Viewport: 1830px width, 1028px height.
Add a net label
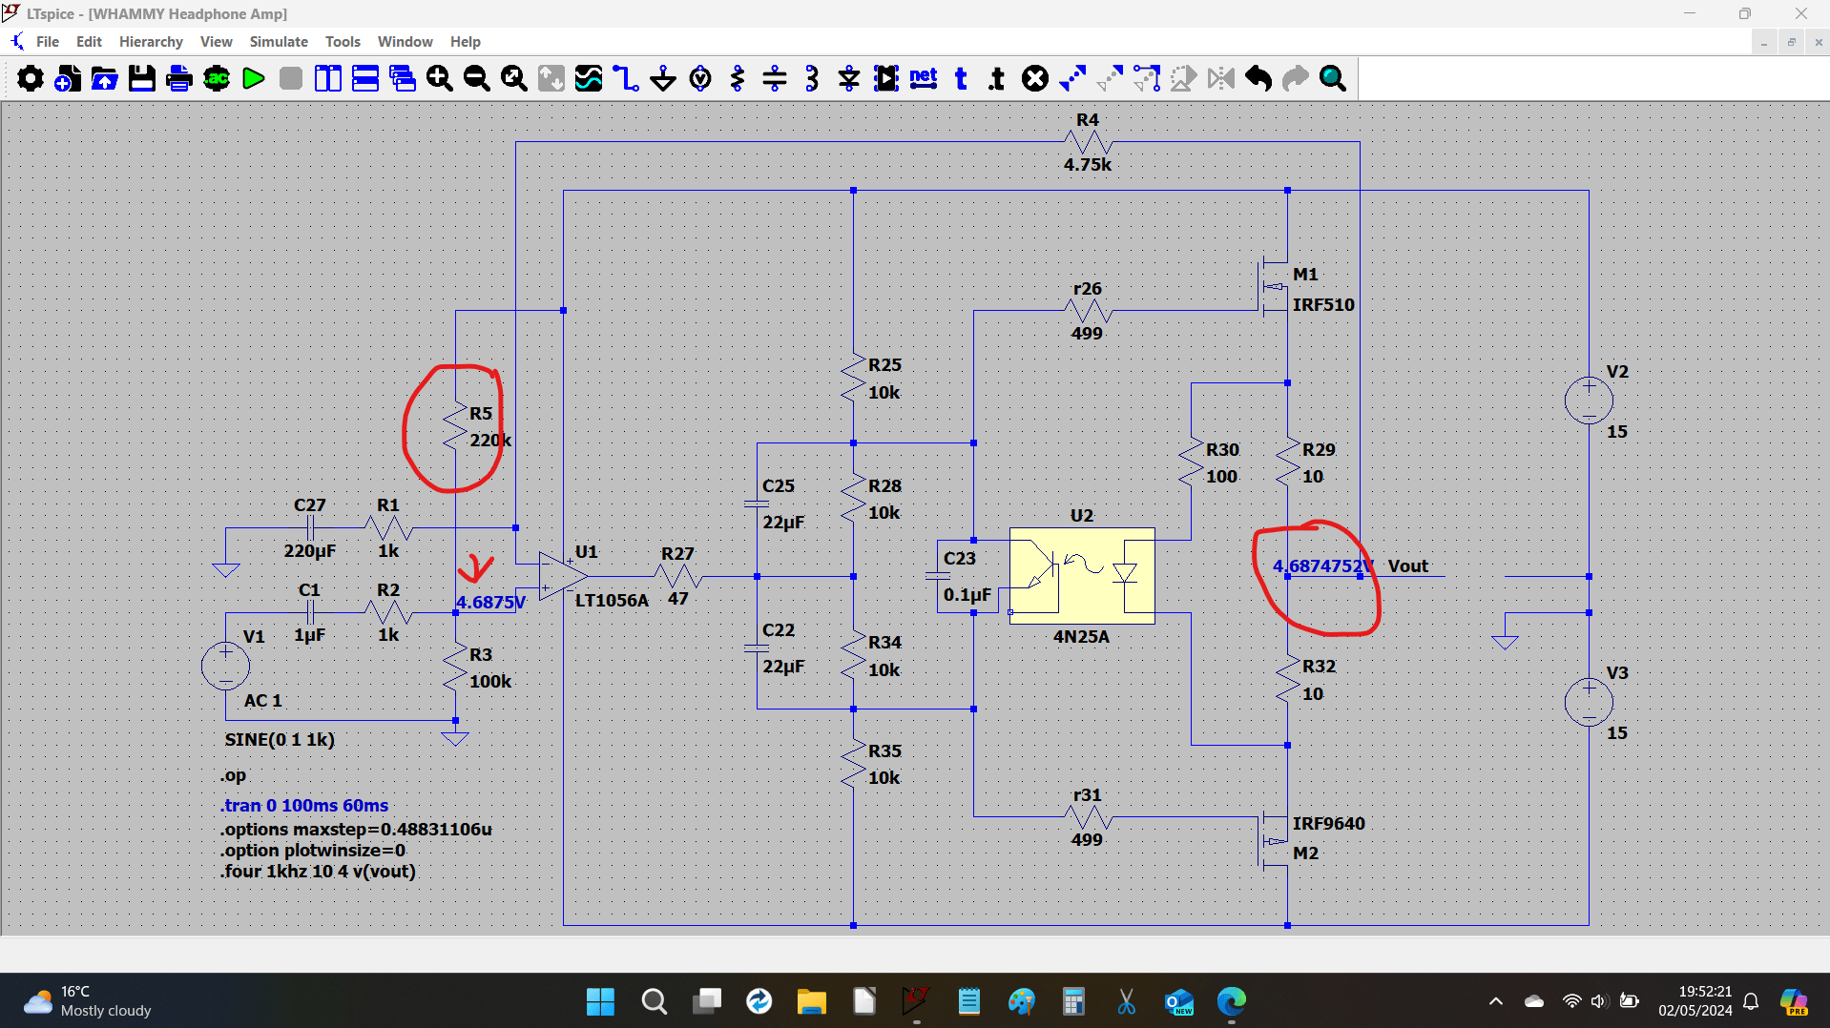tap(924, 78)
